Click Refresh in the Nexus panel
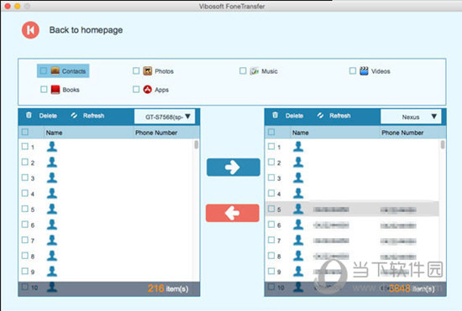Image resolution: width=462 pixels, height=311 pixels. pos(340,116)
